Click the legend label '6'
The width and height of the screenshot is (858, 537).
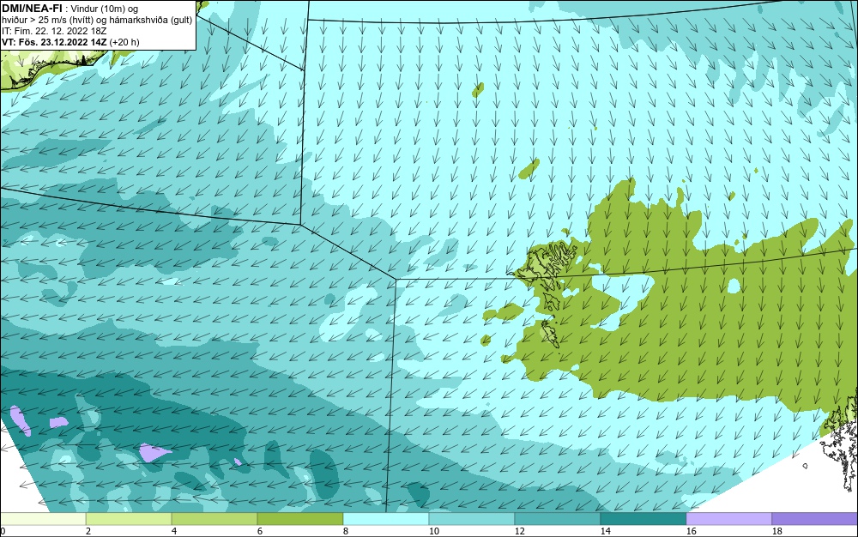click(x=259, y=531)
